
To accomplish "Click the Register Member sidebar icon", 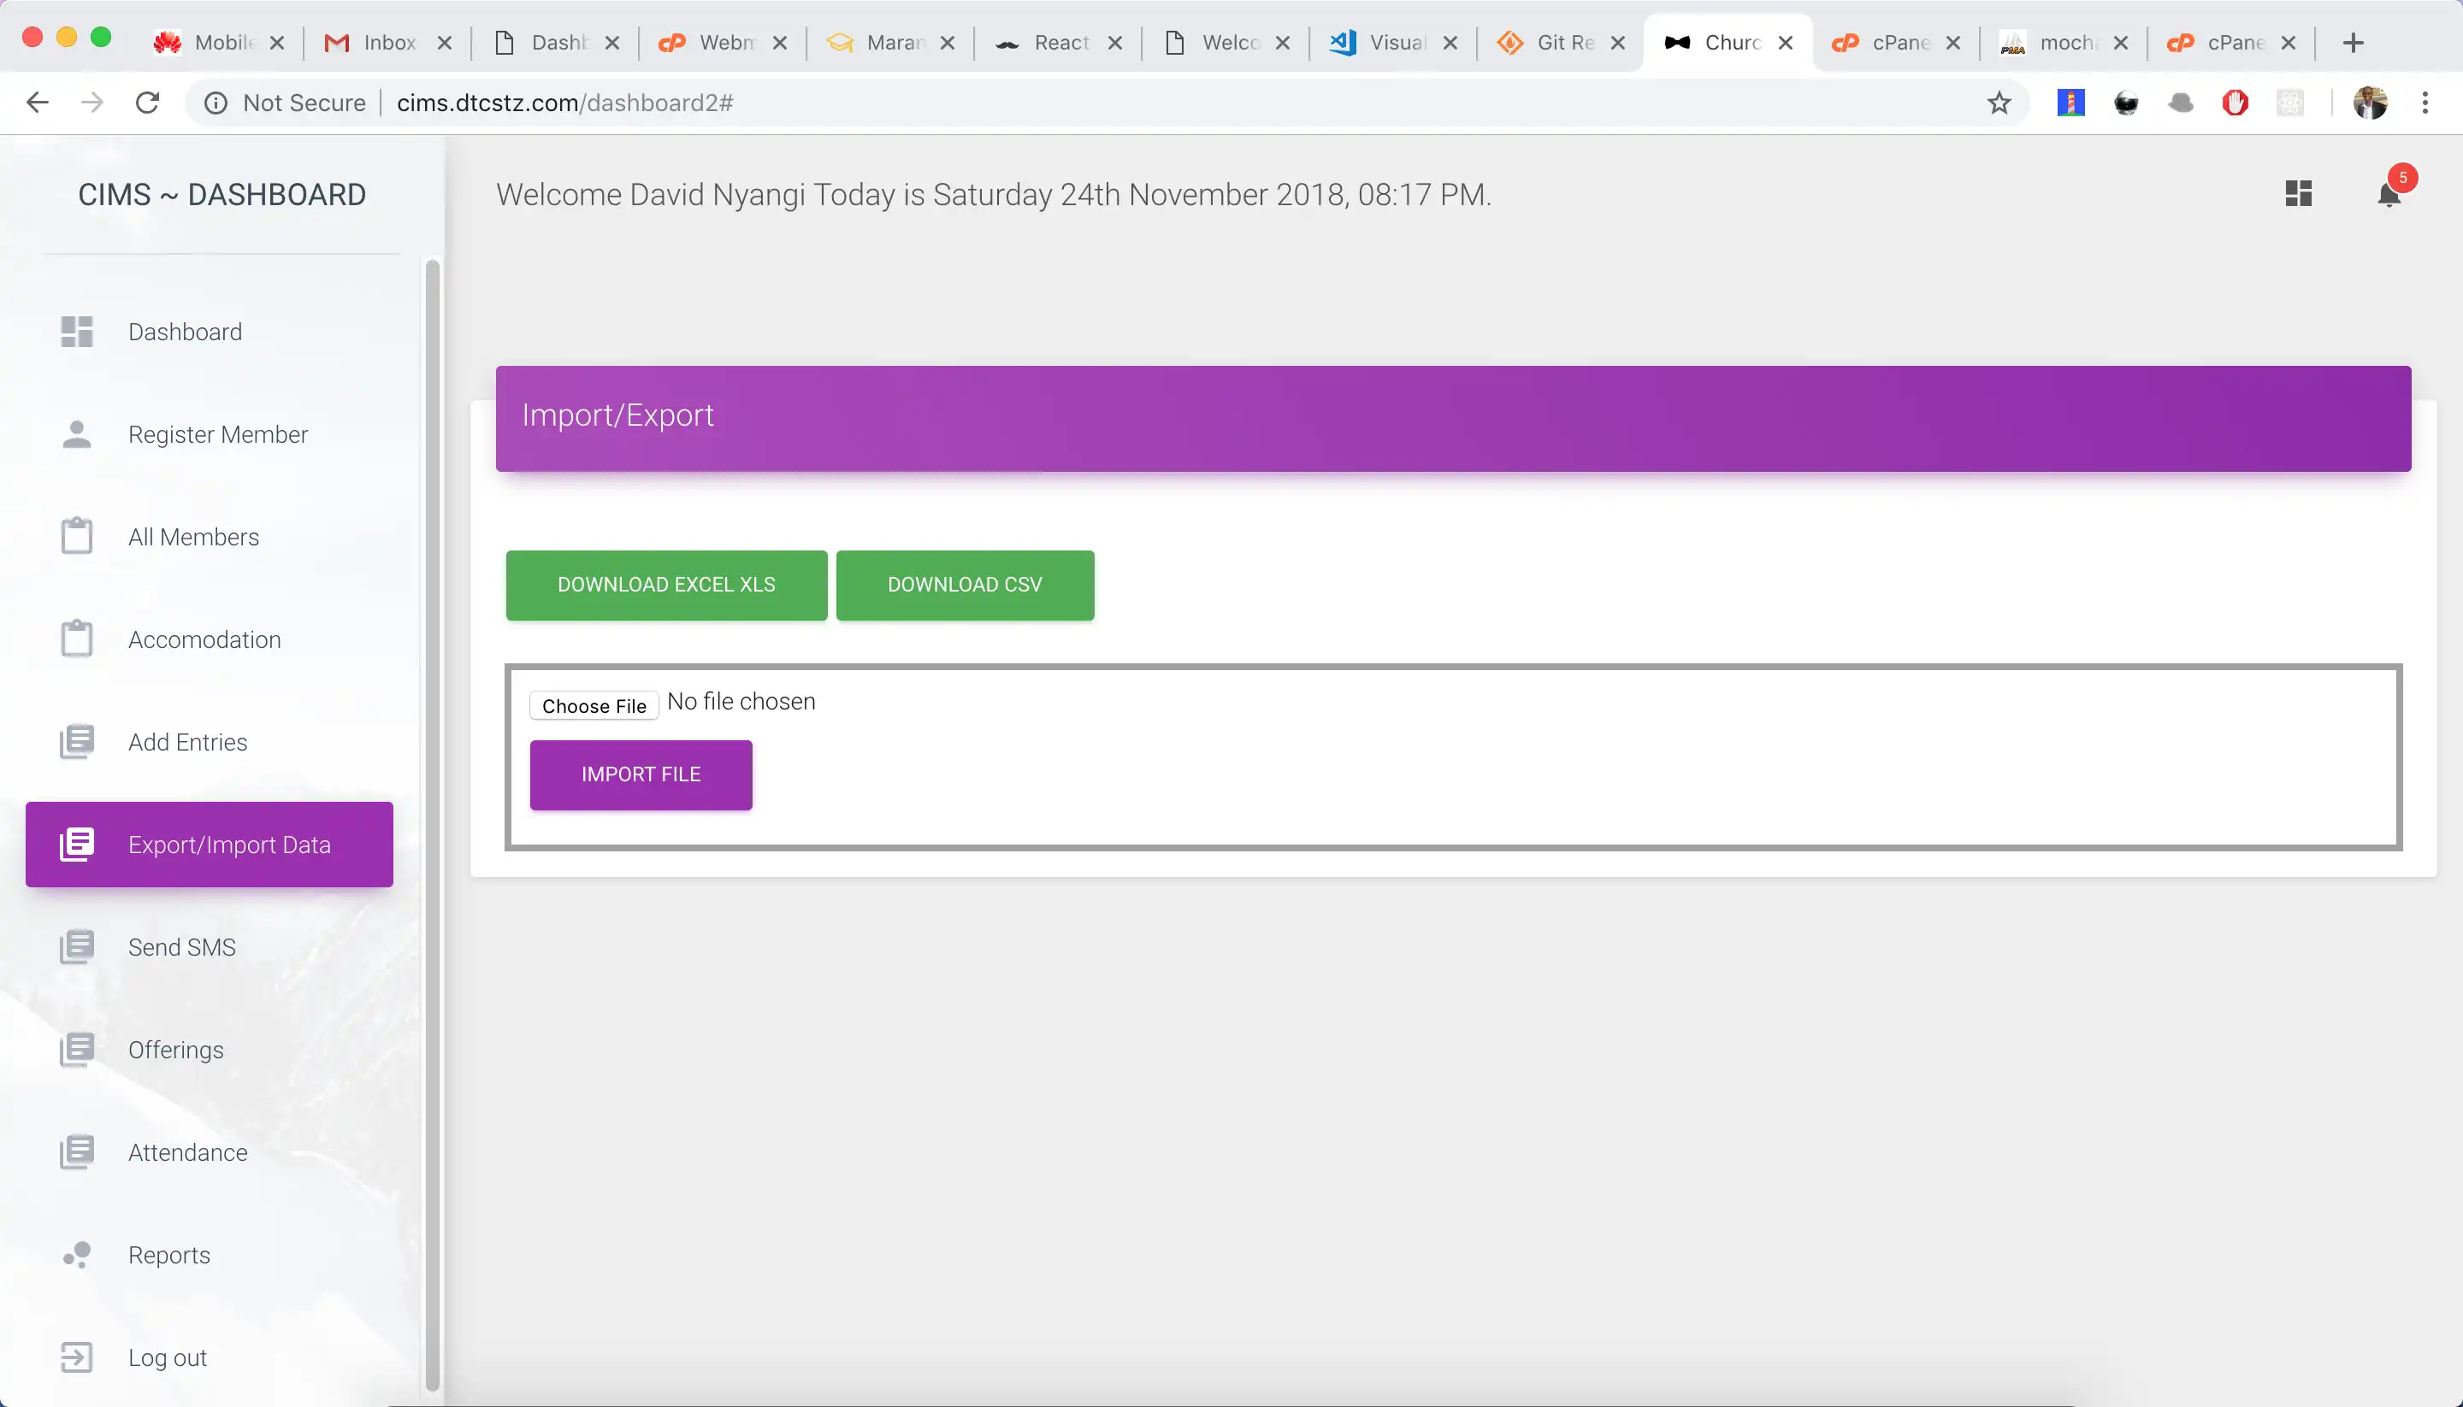I will [x=78, y=433].
